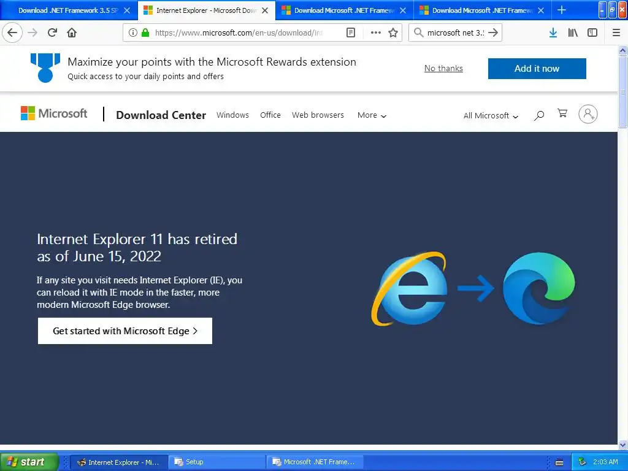Click the page scrollbar up arrow
Viewport: 628px width, 471px height.
point(622,50)
